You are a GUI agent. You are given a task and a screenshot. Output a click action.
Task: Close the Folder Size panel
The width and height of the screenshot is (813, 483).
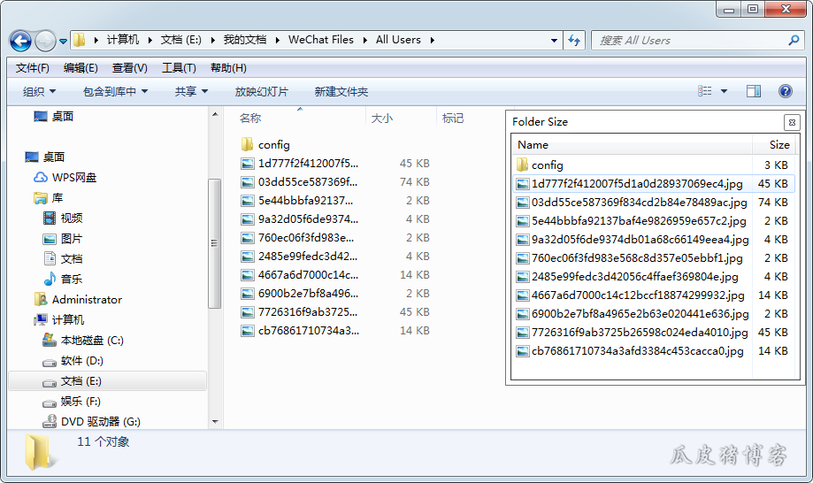pos(792,123)
